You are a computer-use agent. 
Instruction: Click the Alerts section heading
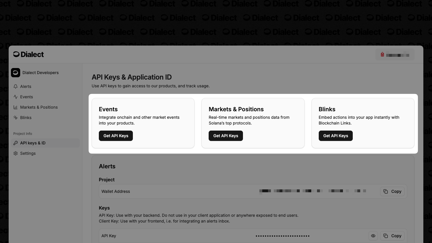click(107, 166)
